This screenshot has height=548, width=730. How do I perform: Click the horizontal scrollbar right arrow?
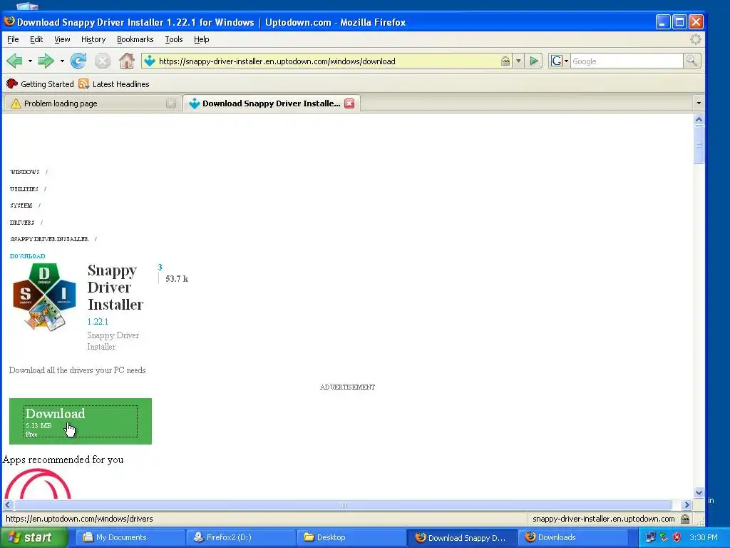click(x=687, y=504)
